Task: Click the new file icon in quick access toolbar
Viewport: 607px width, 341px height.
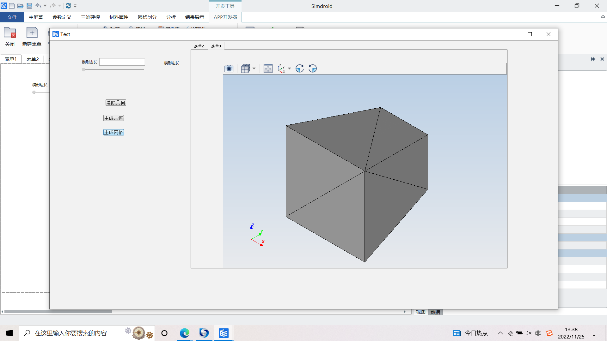Action: (x=12, y=6)
